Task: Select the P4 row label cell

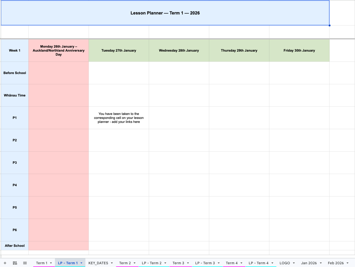Action: click(15, 185)
